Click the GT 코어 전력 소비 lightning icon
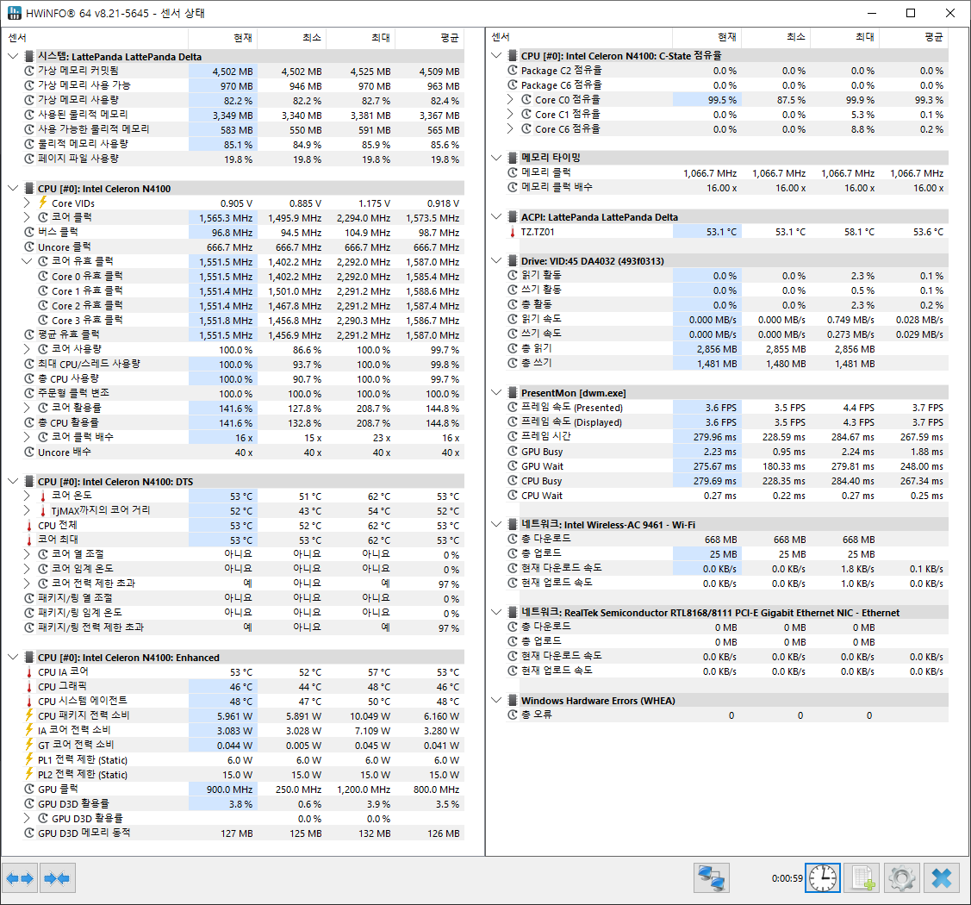 pos(29,745)
